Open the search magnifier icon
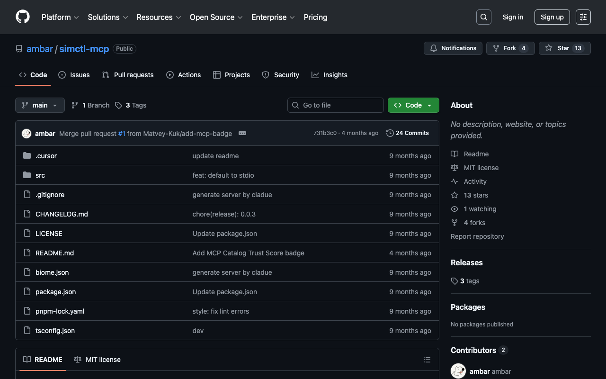The height and width of the screenshot is (379, 606). [483, 17]
